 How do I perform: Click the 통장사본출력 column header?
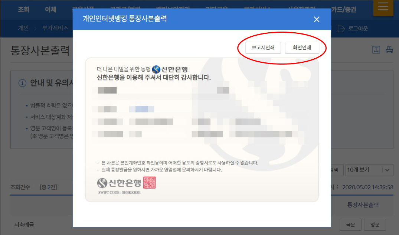[x=363, y=205]
